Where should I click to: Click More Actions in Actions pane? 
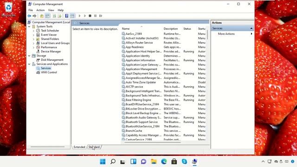tap(226, 34)
